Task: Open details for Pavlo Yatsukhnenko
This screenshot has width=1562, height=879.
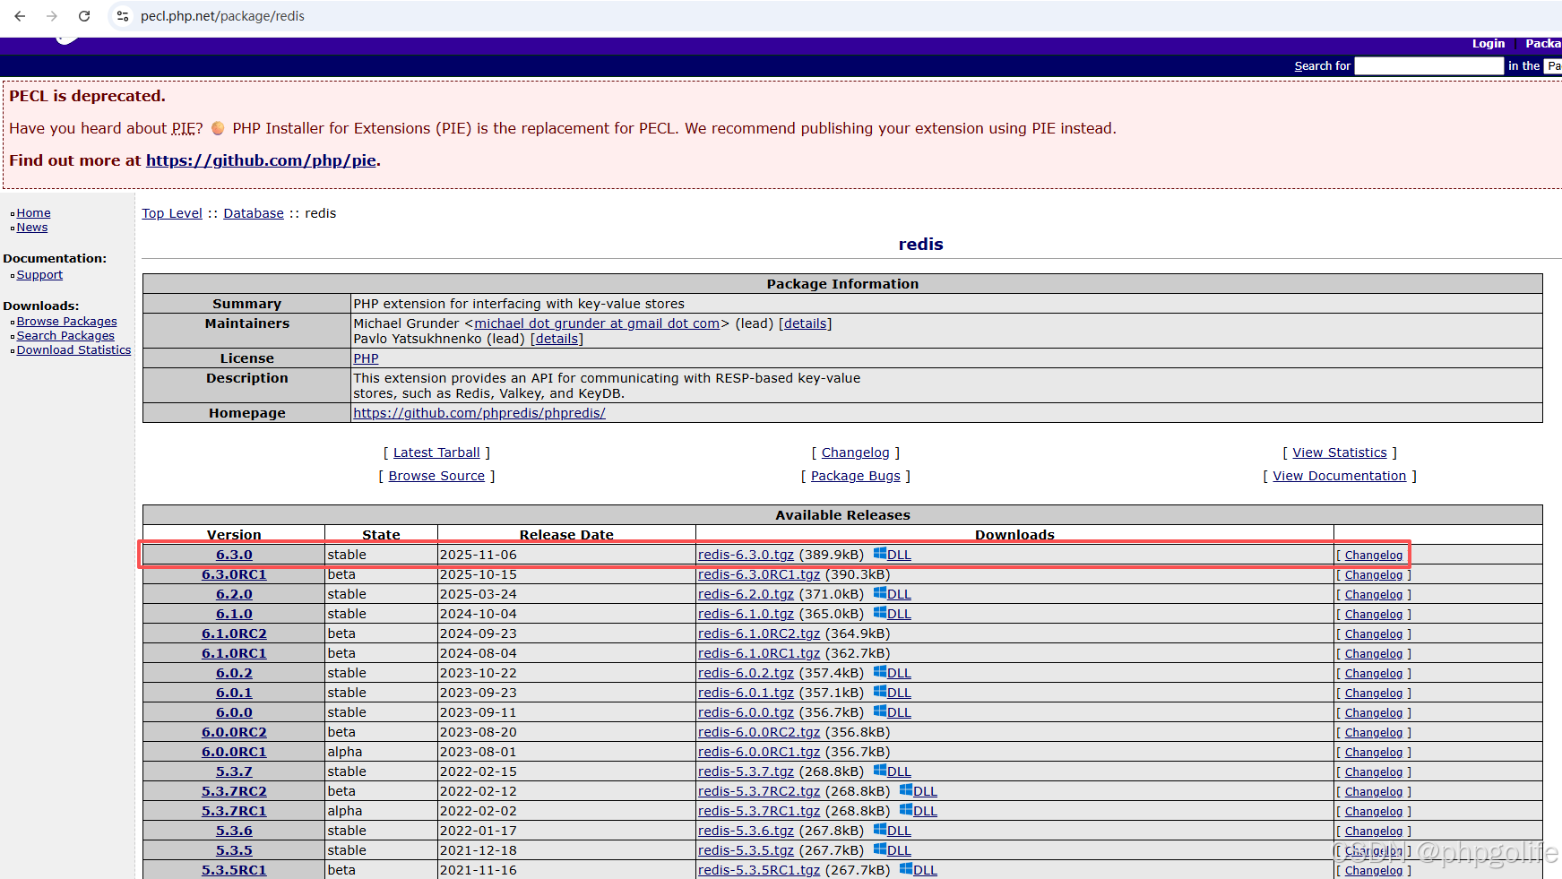Action: (x=557, y=339)
